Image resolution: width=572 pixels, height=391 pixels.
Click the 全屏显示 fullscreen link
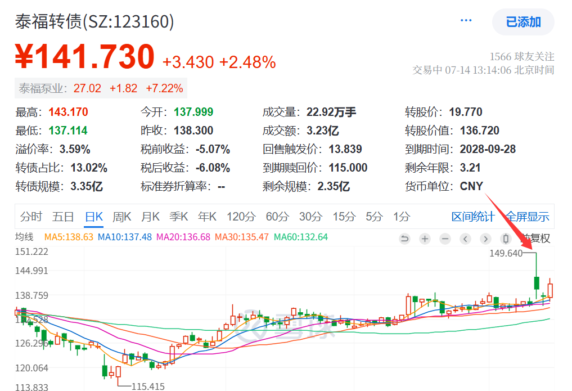click(528, 217)
